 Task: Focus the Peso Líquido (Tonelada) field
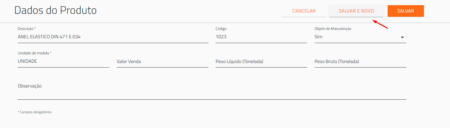261,61
